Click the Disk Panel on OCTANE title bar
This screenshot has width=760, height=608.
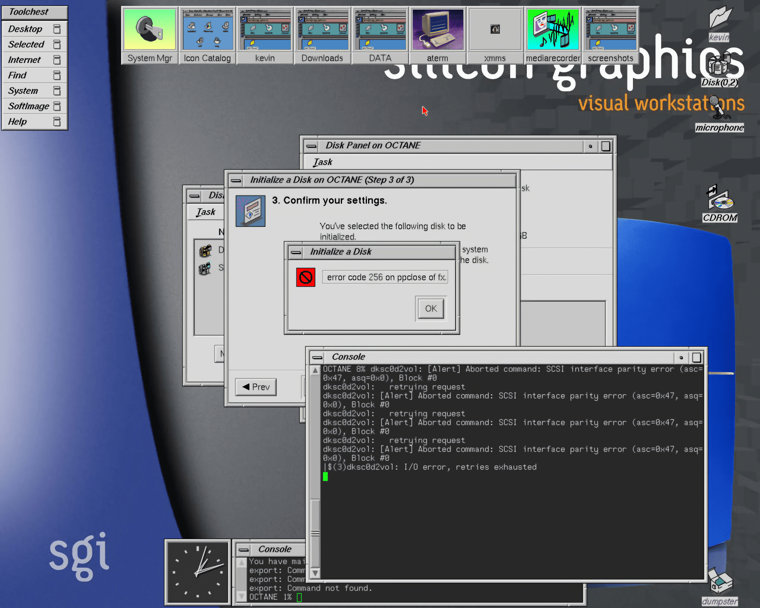(451, 146)
